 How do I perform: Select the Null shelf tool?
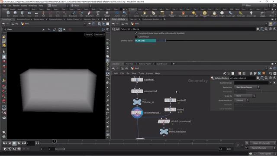point(43,13)
